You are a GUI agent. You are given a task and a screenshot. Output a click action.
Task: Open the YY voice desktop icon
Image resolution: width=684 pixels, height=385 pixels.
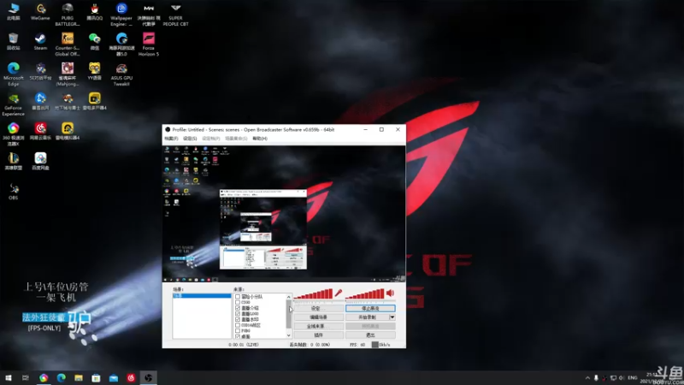(x=94, y=72)
